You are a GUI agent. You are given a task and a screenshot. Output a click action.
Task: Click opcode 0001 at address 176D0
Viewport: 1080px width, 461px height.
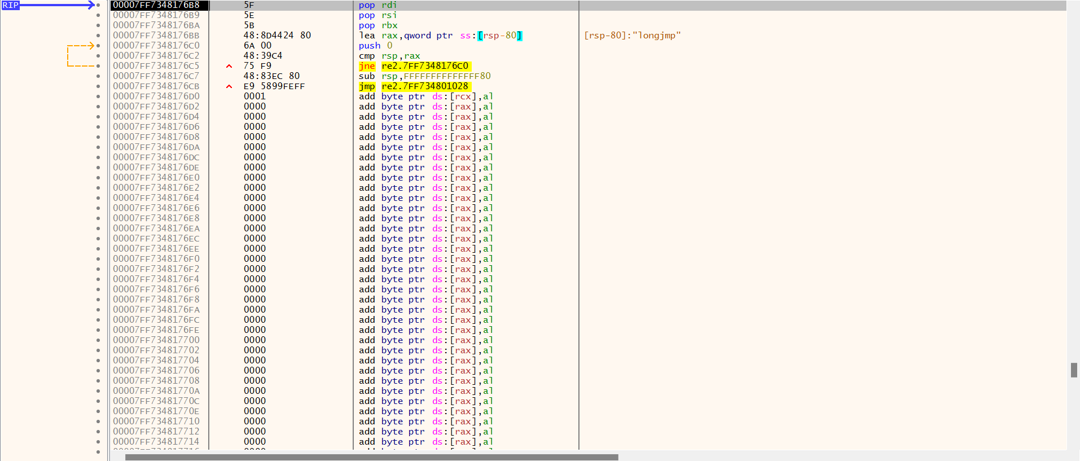(x=254, y=96)
